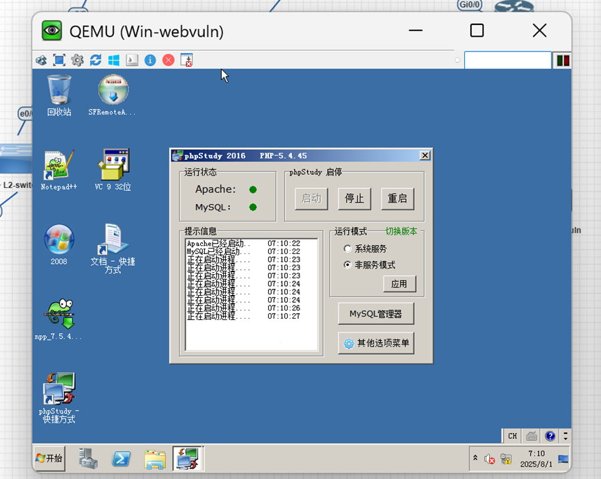Click the red disconnect X toolbar icon
Screen dimensions: 601x479
pos(168,60)
